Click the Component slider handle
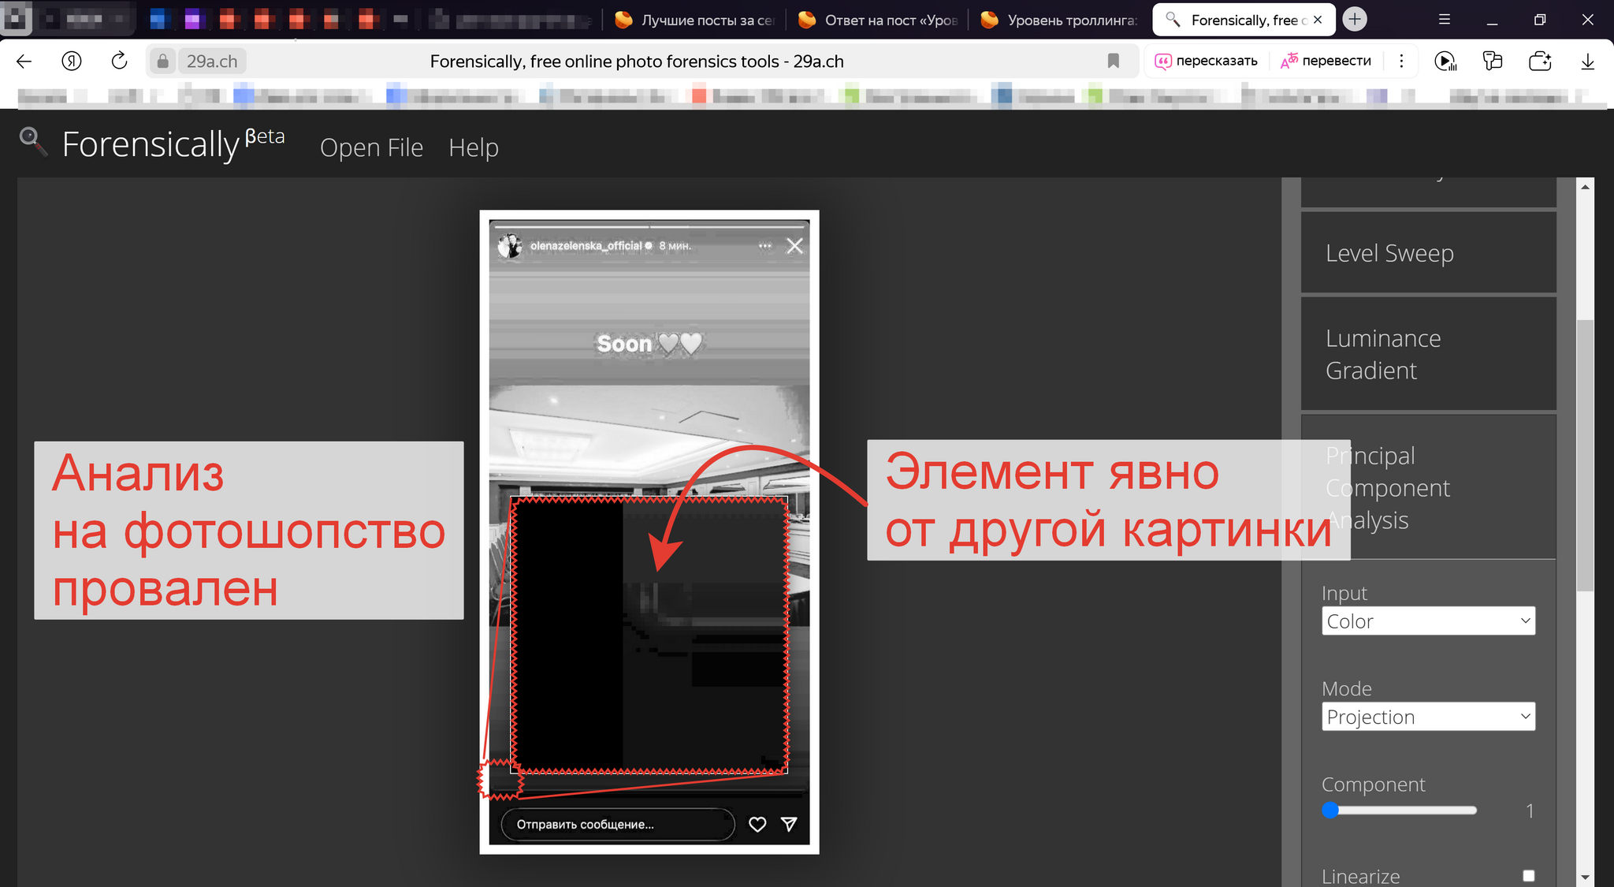This screenshot has height=887, width=1614. (1330, 811)
